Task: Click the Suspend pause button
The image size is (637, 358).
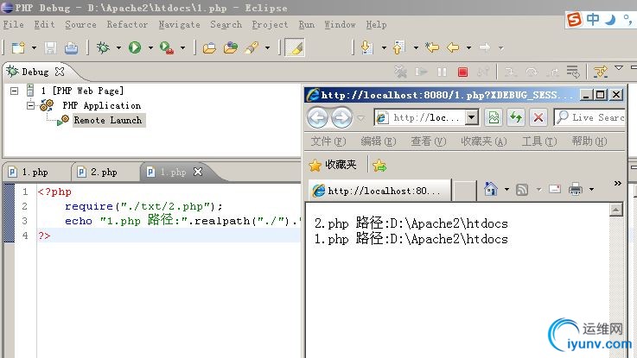Action: click(442, 72)
